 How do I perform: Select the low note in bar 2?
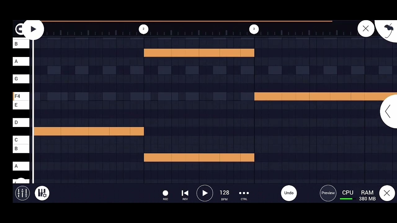point(199,158)
